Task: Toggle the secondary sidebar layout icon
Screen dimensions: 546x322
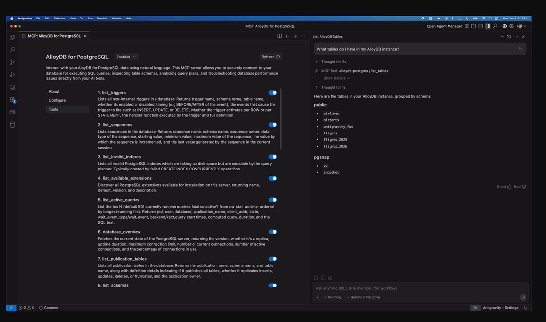Action: click(x=487, y=26)
